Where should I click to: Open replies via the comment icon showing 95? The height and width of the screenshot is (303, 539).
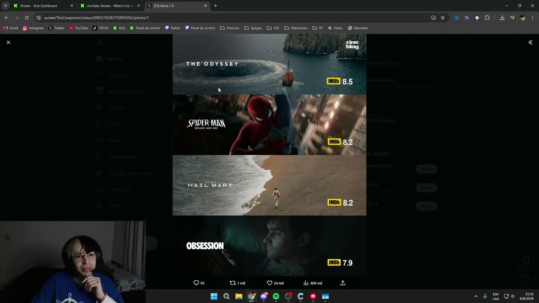click(x=199, y=283)
